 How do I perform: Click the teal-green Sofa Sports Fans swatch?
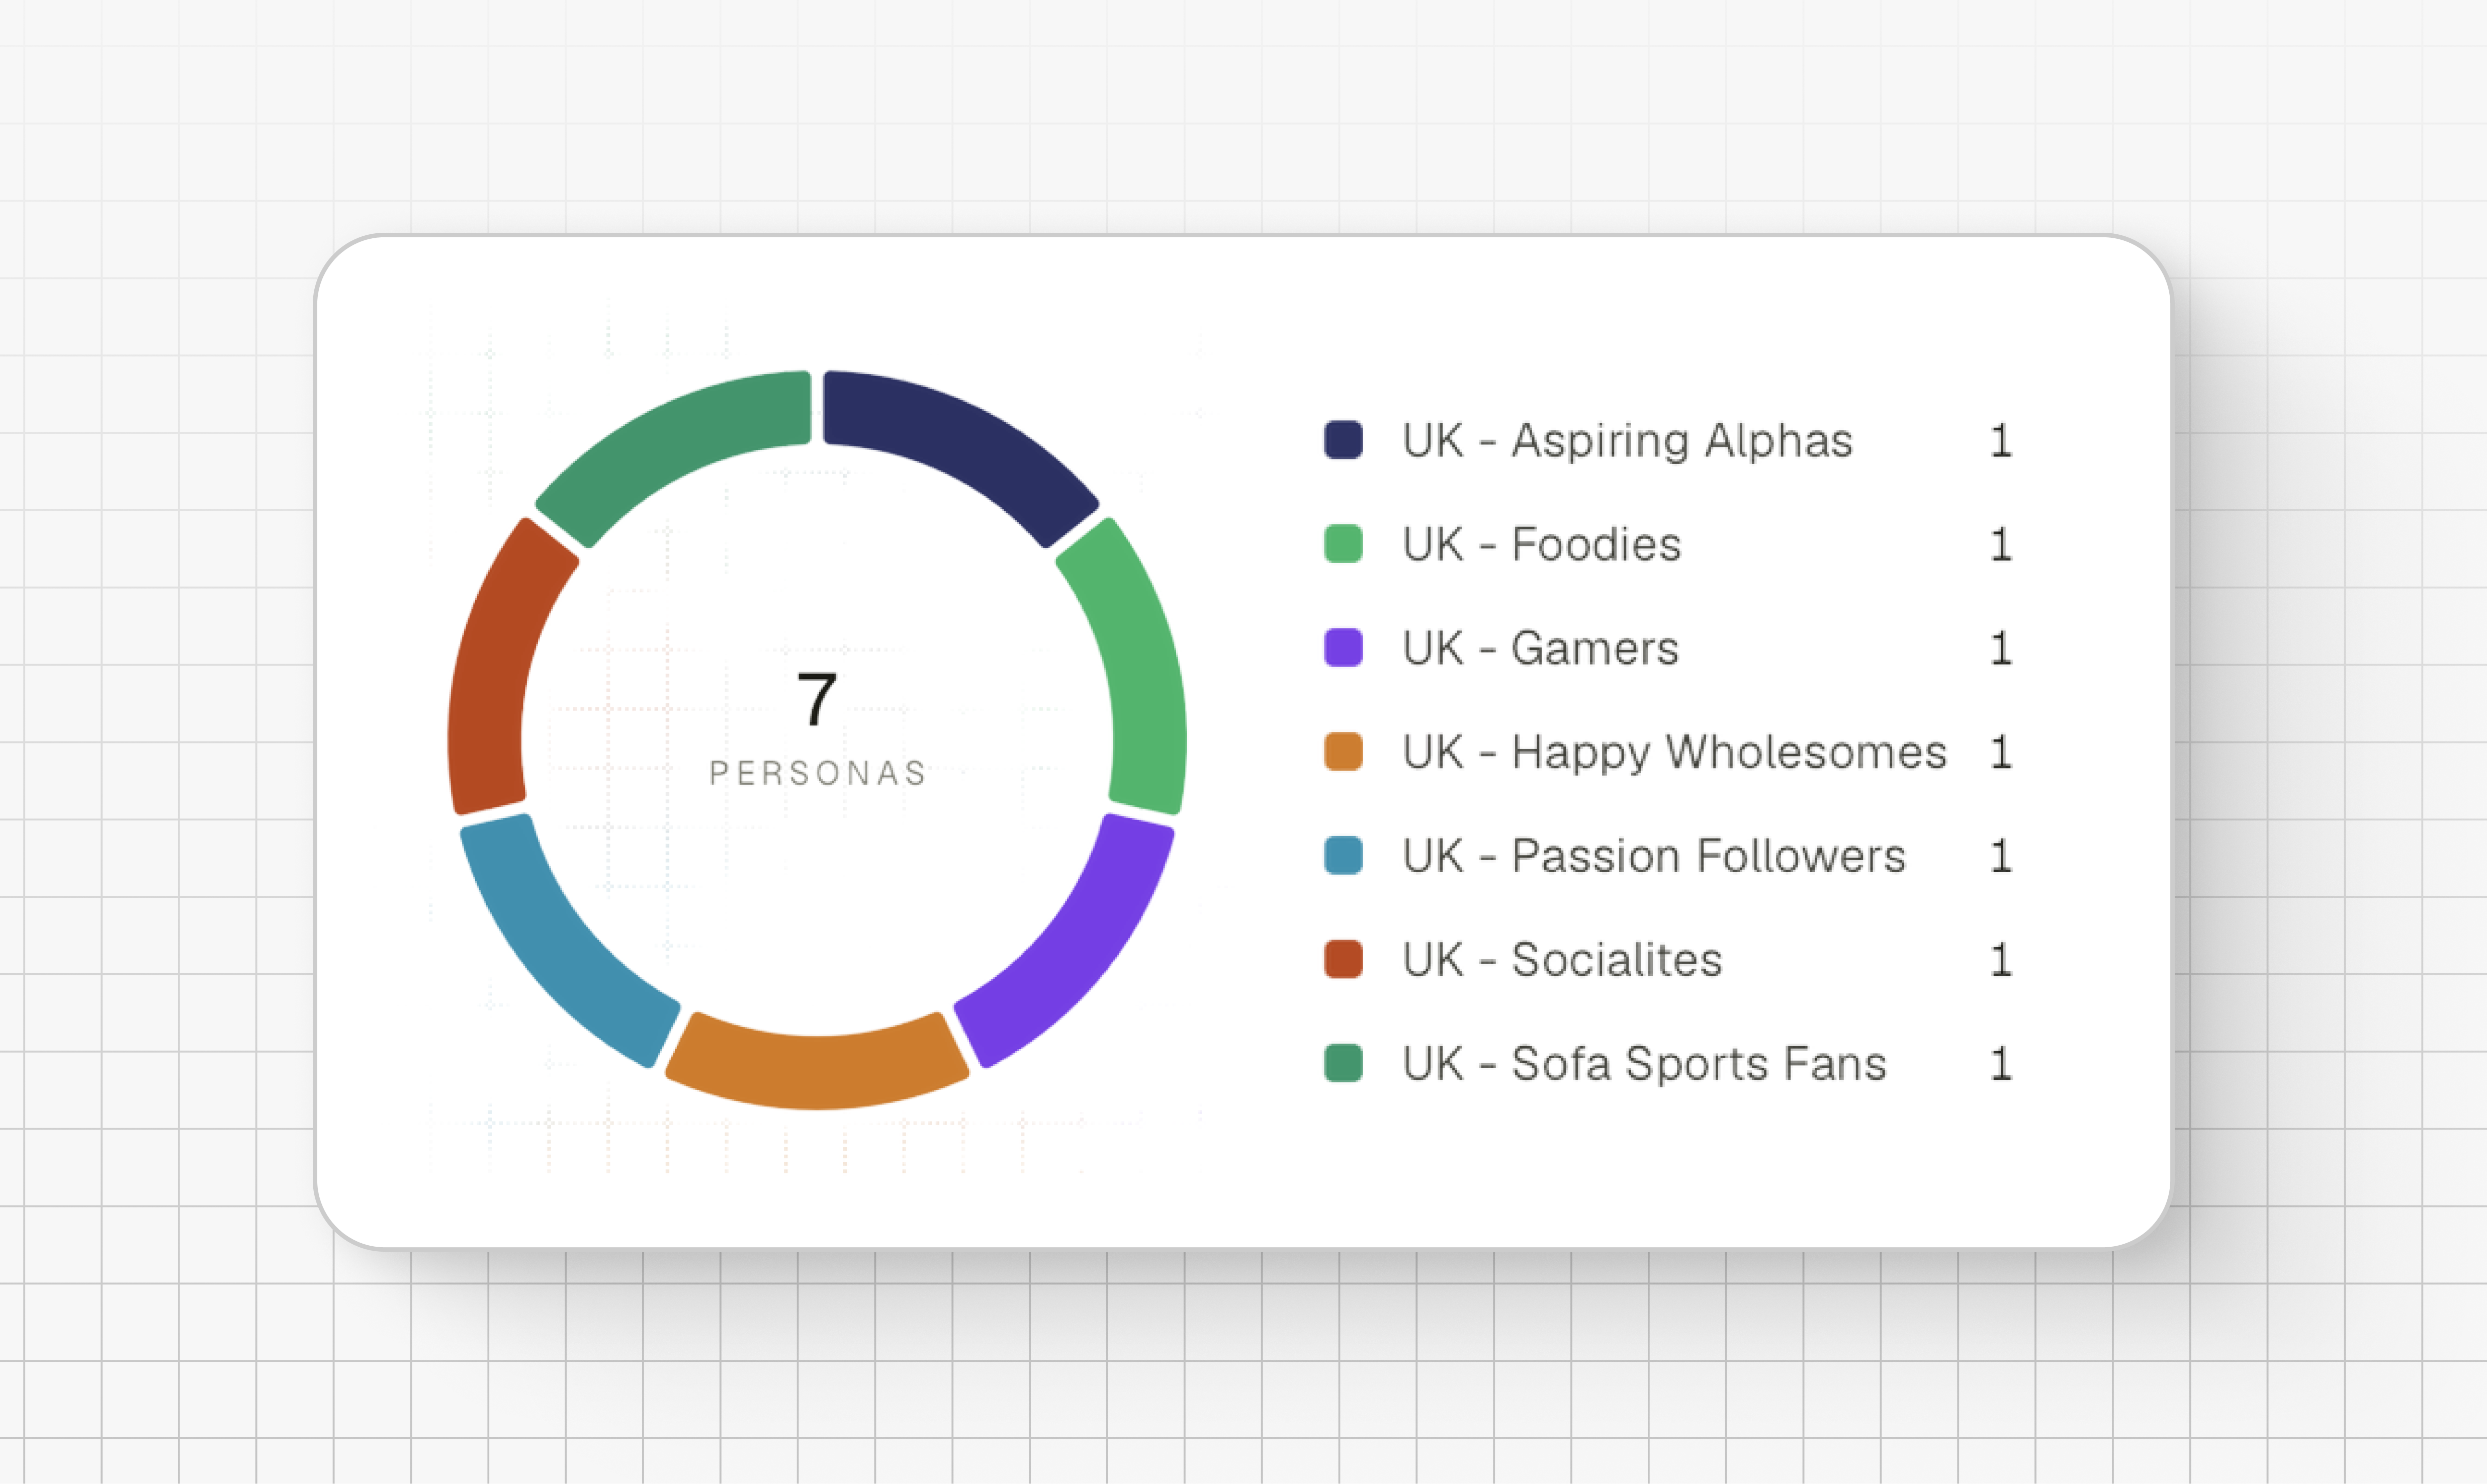click(1343, 1063)
